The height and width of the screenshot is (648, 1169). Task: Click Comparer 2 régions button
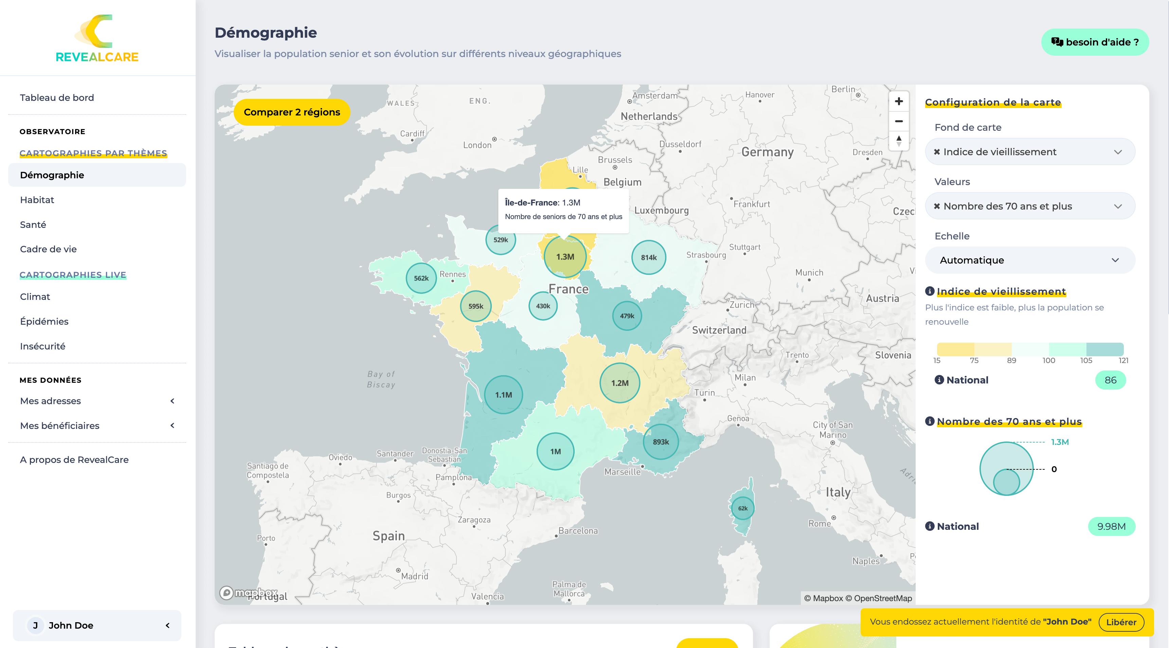click(x=291, y=112)
